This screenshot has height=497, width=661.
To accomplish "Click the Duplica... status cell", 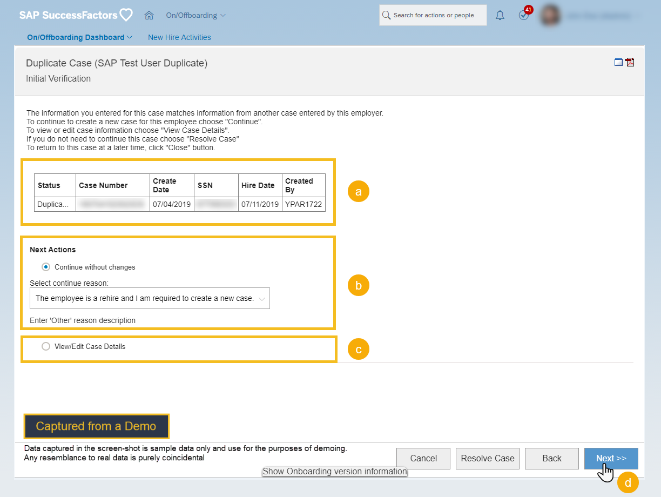I will (55, 204).
